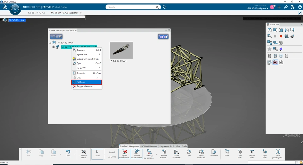Activate the FA-53-10-10 A.1 document tab
303x165 pixels.
pyautogui.click(x=36, y=13)
